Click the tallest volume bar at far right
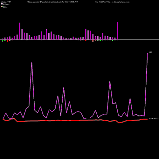This screenshot has width=159, height=159. click(117, 31)
